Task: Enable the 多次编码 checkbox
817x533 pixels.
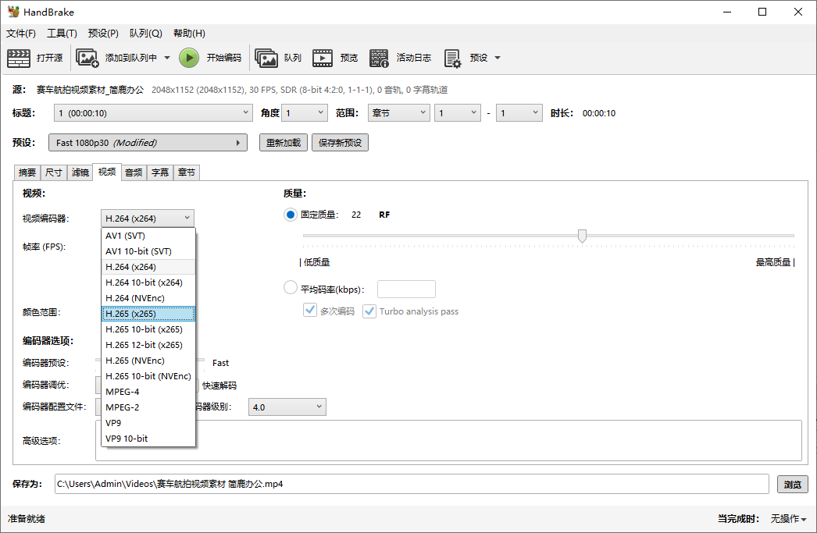Action: pyautogui.click(x=310, y=310)
